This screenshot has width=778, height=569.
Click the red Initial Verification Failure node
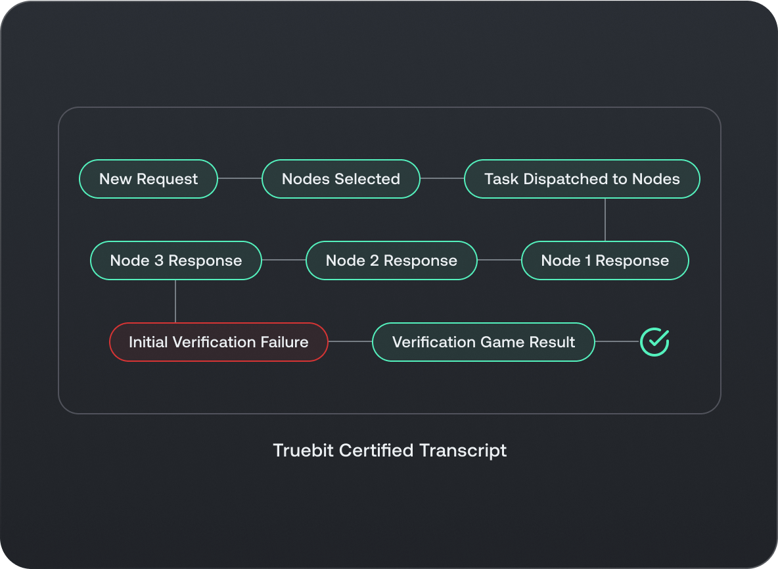coord(219,342)
